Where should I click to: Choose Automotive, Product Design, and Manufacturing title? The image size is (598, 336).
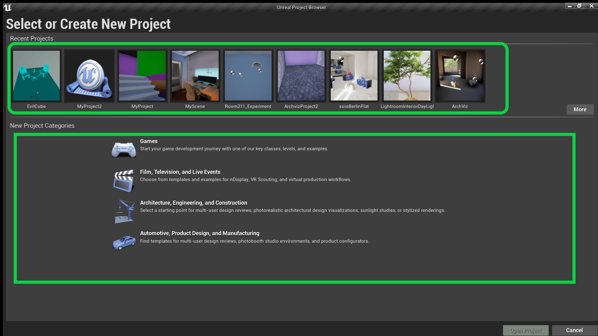click(x=200, y=233)
